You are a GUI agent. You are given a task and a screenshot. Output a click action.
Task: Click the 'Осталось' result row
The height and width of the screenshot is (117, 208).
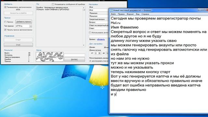click(17, 55)
